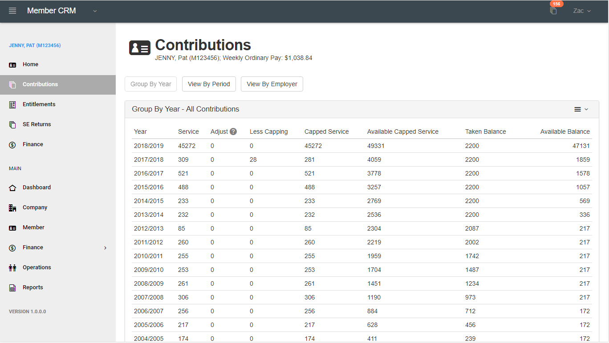This screenshot has width=609, height=343.
Task: Click the JENNY, PAT (M123456) member link
Action: 35,45
